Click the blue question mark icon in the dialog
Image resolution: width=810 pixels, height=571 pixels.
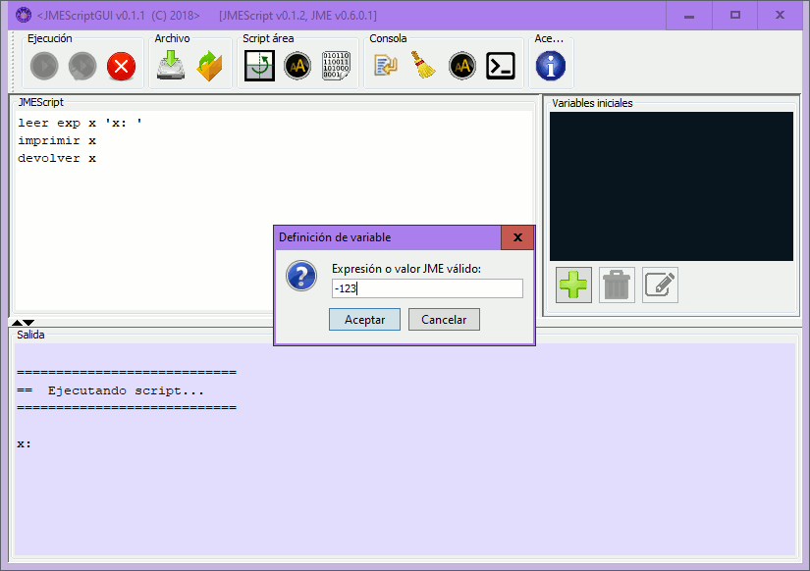tap(301, 276)
